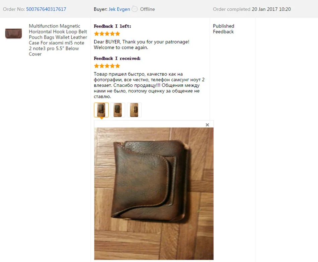Close the enlarged photo preview
This screenshot has height=262, width=318.
click(207, 125)
